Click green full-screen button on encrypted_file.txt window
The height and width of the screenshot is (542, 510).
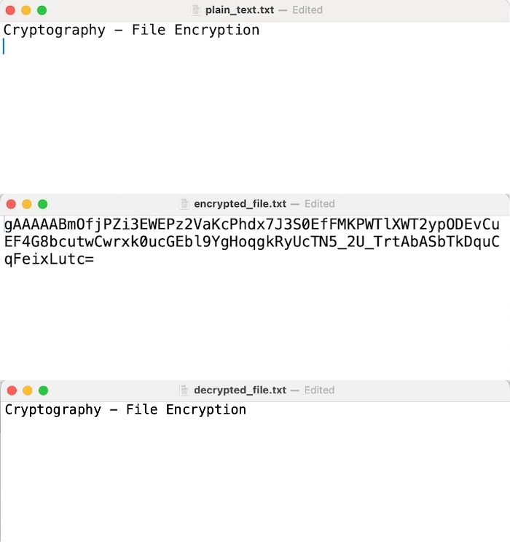(42, 204)
